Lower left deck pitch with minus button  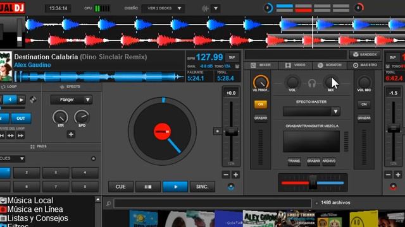[225, 175]
